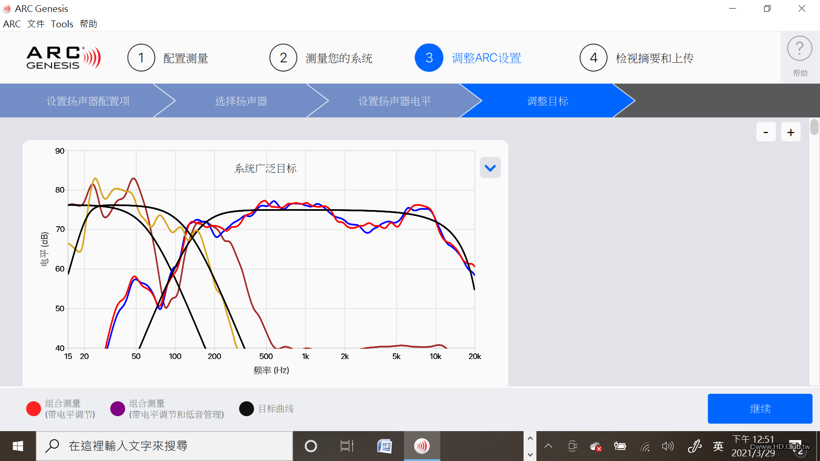The width and height of the screenshot is (820, 461).
Task: Open the Windows Start menu
Action: tap(18, 446)
